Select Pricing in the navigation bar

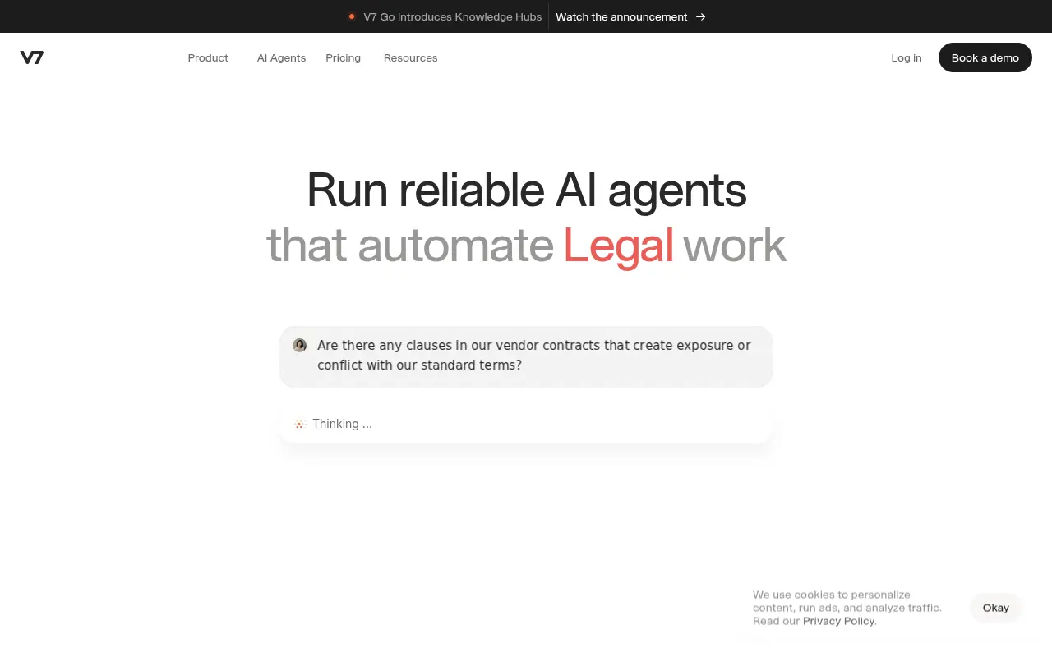tap(343, 57)
